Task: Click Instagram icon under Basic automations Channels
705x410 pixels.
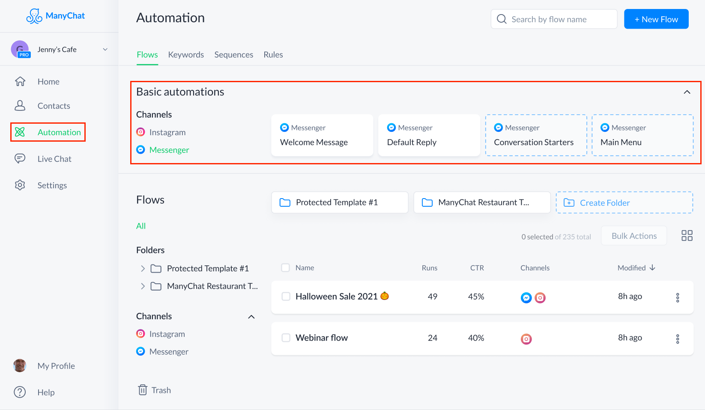Action: 140,132
